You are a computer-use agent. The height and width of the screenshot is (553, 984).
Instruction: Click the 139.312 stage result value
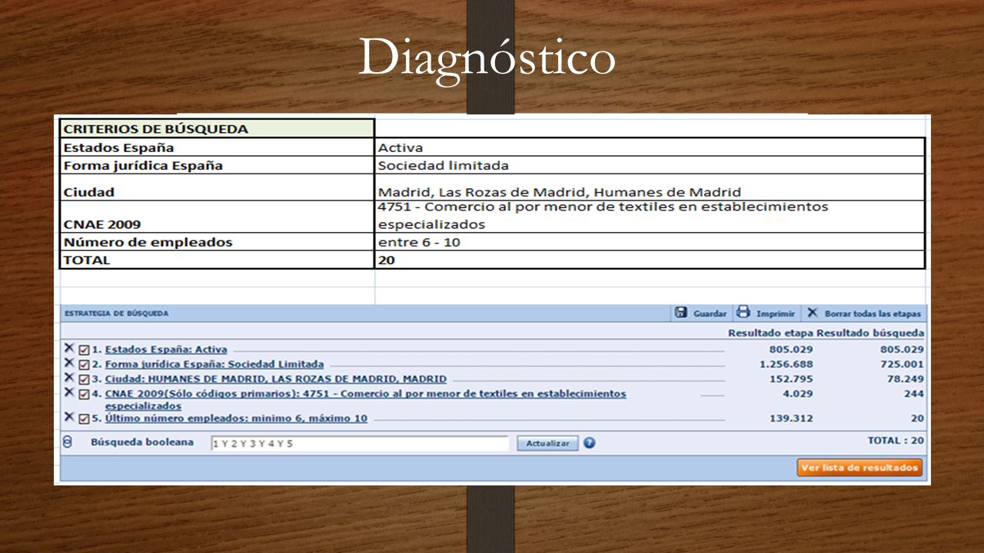coord(791,419)
